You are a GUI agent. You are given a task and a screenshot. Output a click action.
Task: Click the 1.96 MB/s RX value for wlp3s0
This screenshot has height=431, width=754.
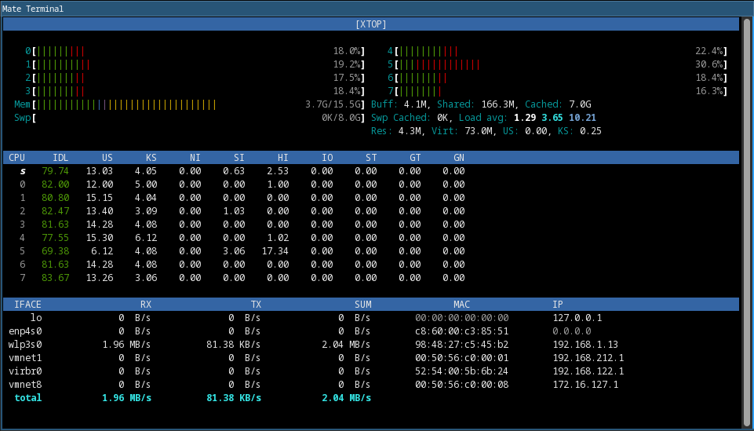[x=126, y=345]
